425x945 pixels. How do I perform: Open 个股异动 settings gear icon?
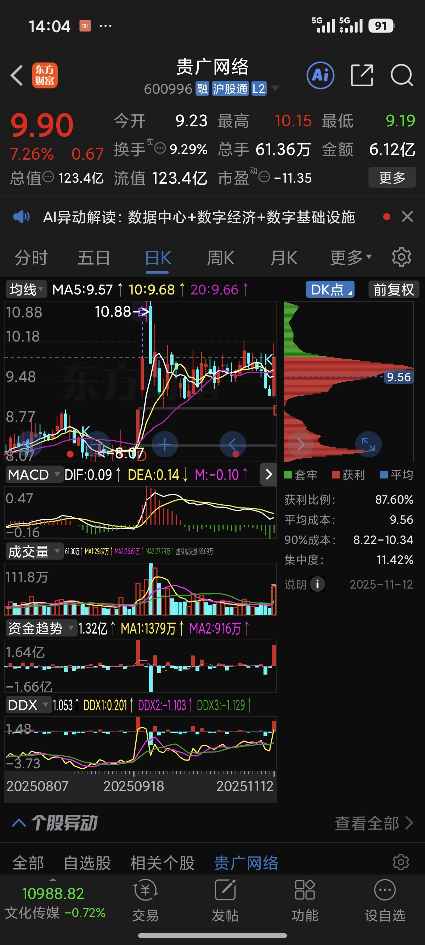401,862
